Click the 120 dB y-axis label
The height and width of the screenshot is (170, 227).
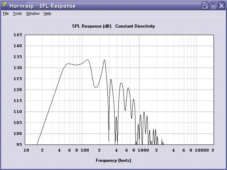[18, 90]
